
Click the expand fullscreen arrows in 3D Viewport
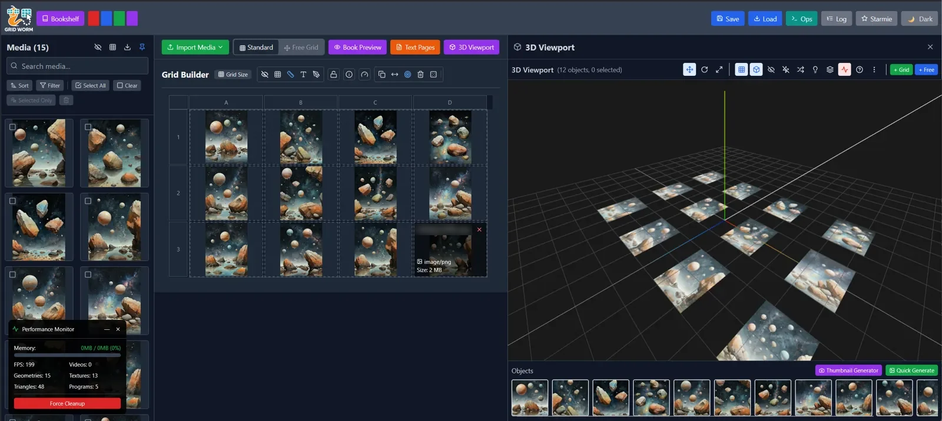coord(719,69)
